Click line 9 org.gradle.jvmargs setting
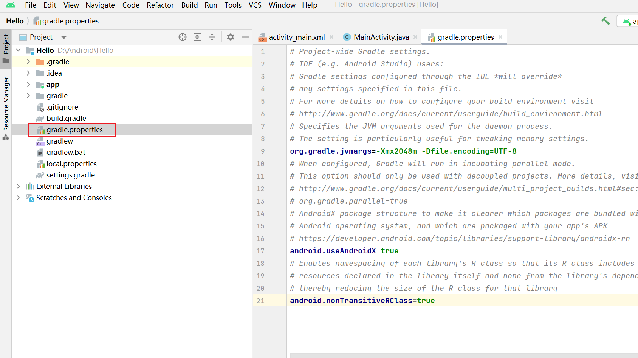The height and width of the screenshot is (358, 638). tap(403, 151)
